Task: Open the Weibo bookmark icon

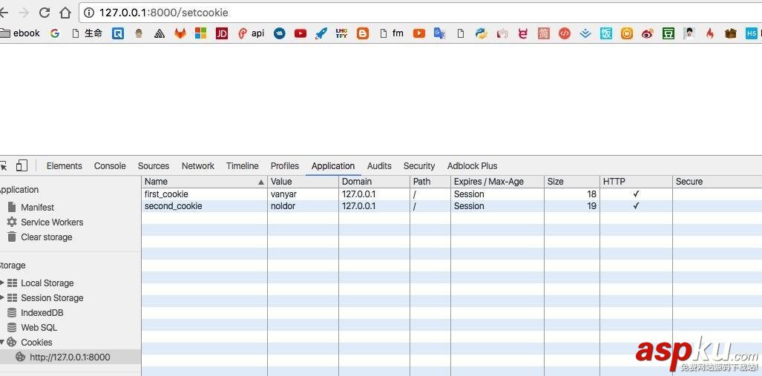Action: click(x=647, y=33)
